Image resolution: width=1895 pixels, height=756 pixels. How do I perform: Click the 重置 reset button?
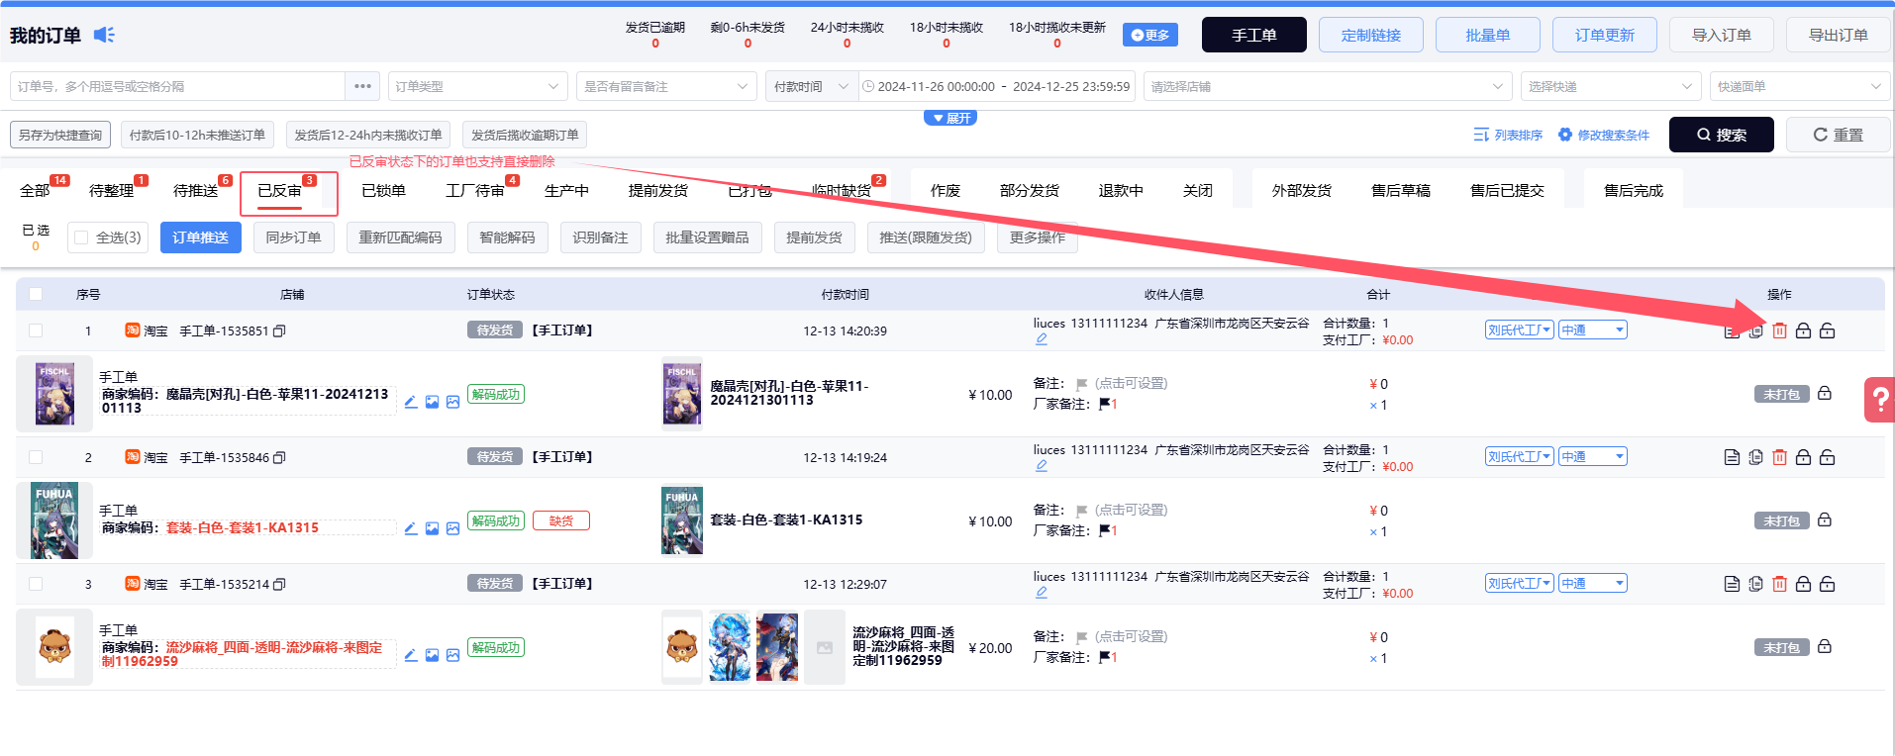pos(1839,135)
